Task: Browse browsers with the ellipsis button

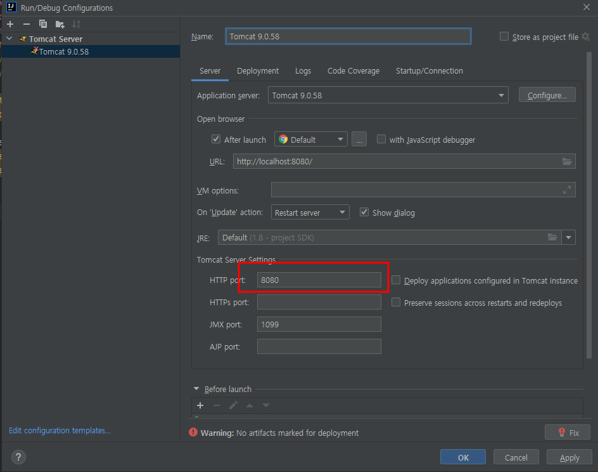Action: pyautogui.click(x=359, y=140)
